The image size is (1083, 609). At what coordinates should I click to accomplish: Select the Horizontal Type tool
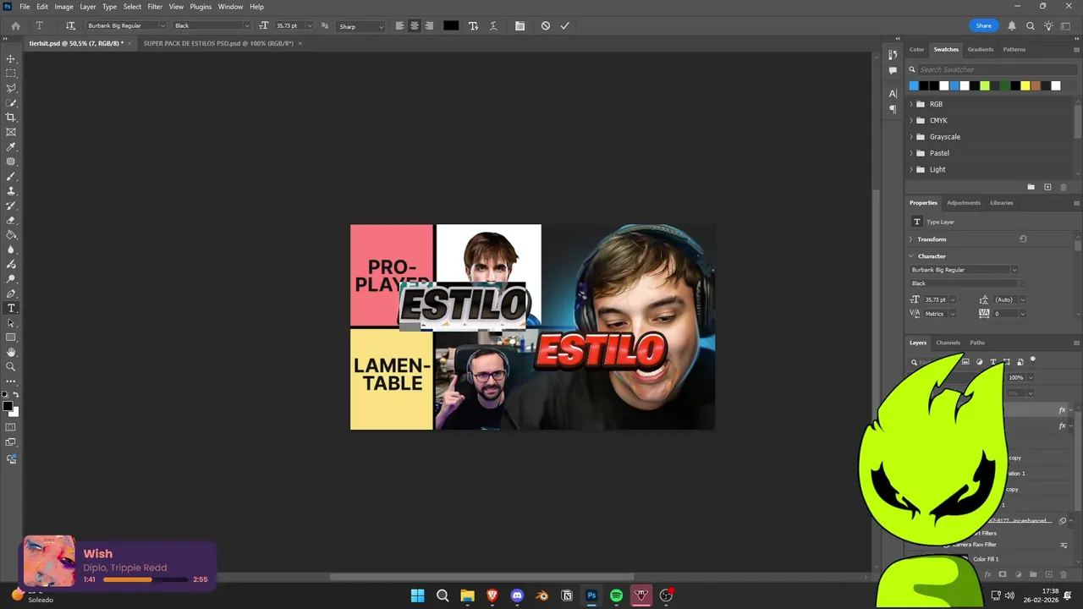click(11, 308)
